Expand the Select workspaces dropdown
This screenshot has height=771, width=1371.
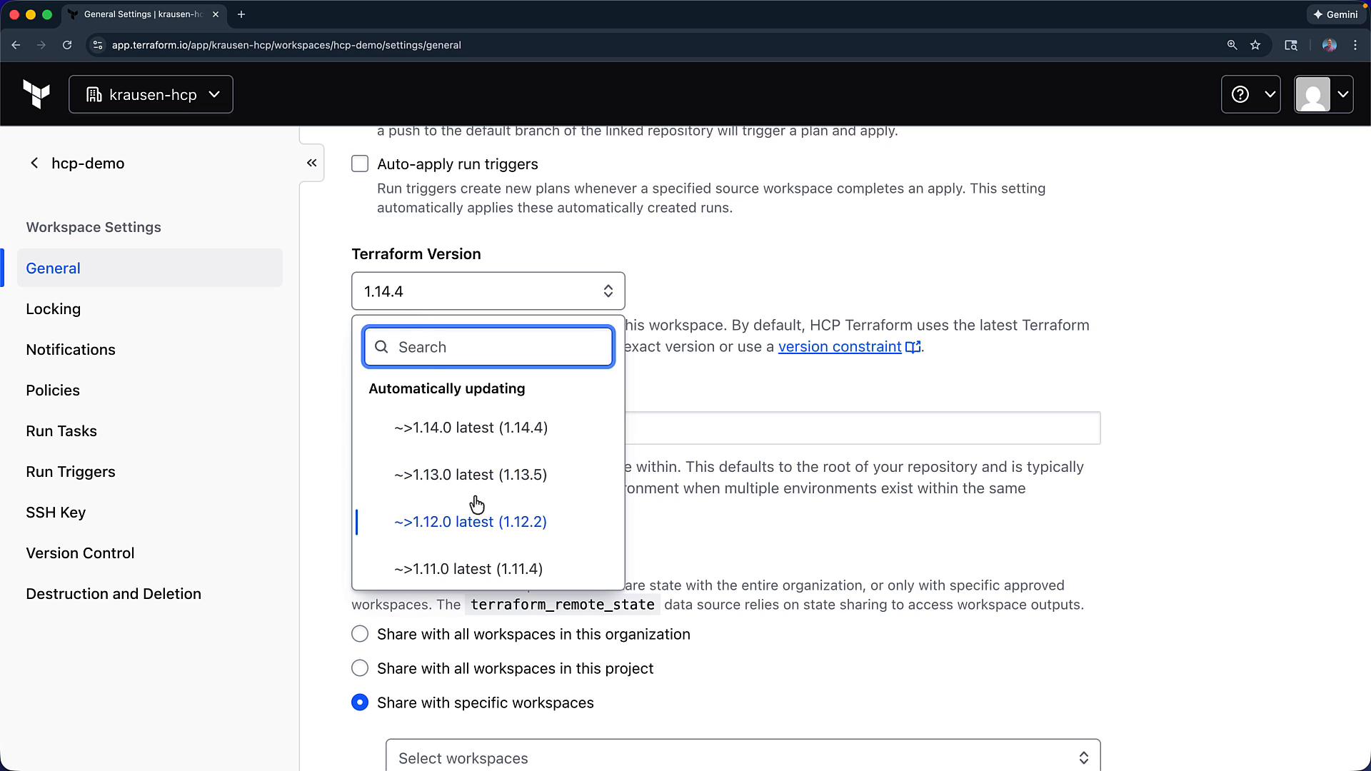tap(743, 755)
